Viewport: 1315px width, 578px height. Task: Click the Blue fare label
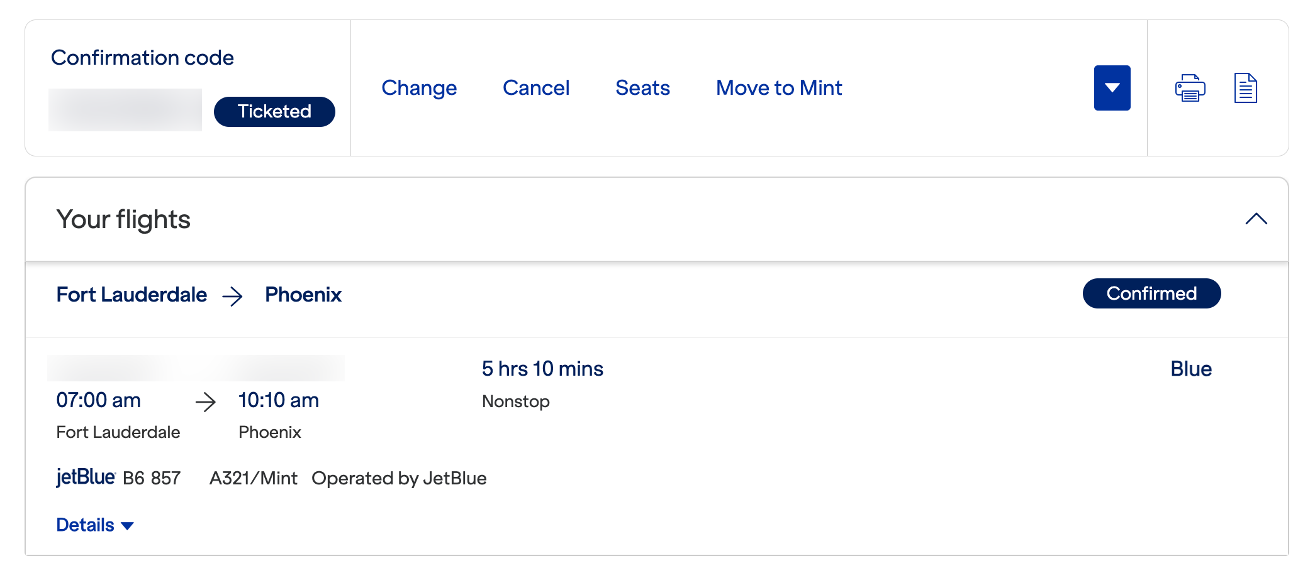pyautogui.click(x=1191, y=369)
